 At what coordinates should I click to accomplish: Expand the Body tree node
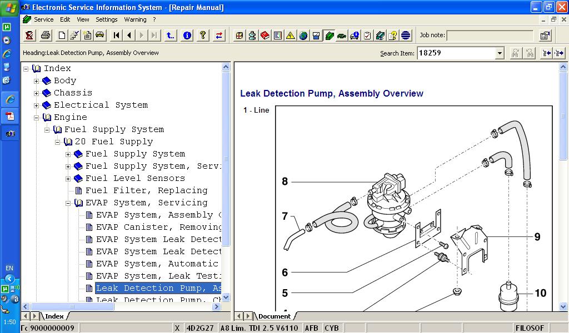click(37, 81)
